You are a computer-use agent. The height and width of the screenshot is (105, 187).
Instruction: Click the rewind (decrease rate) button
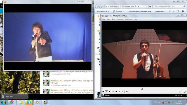pos(116,92)
